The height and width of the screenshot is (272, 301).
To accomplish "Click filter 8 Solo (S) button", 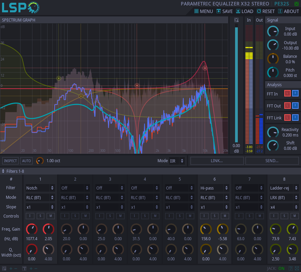I will 284,216.
